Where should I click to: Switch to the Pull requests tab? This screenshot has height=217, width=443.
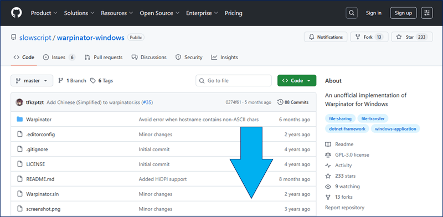point(104,58)
